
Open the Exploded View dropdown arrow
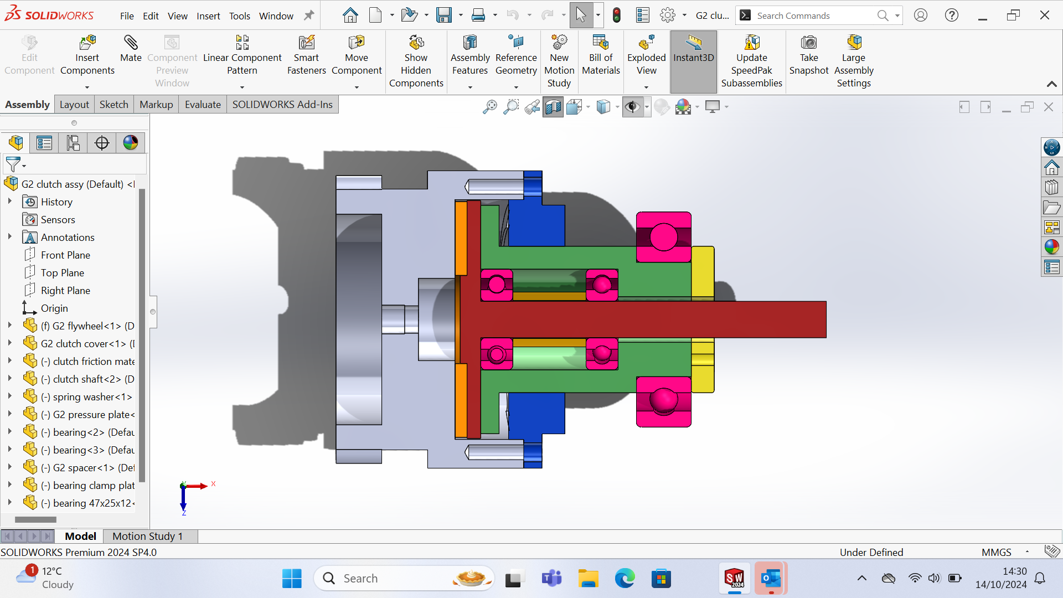(646, 87)
